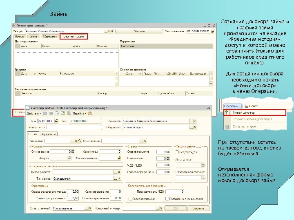Screen dimensions: 294x220
Task: Open the Сбережения tab in shareholder window
Action: point(50,37)
